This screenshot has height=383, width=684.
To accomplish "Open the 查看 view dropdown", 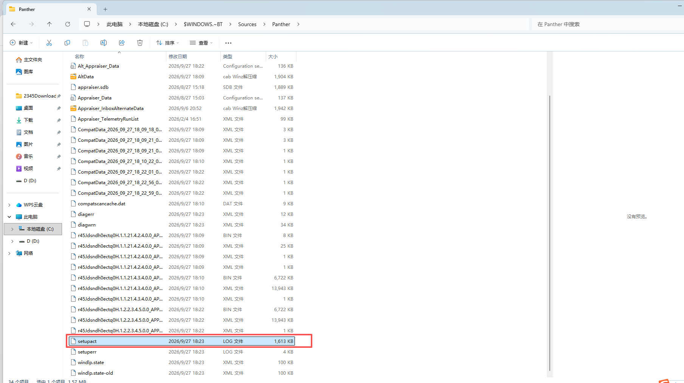I will coord(201,43).
